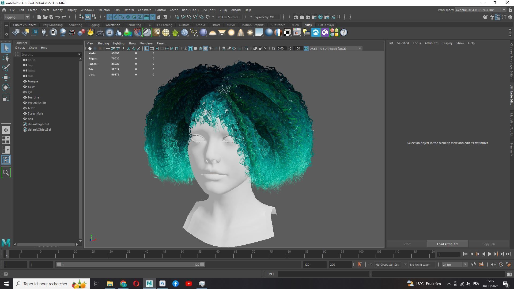
Task: Click the pause render icon
Action: coord(339,17)
